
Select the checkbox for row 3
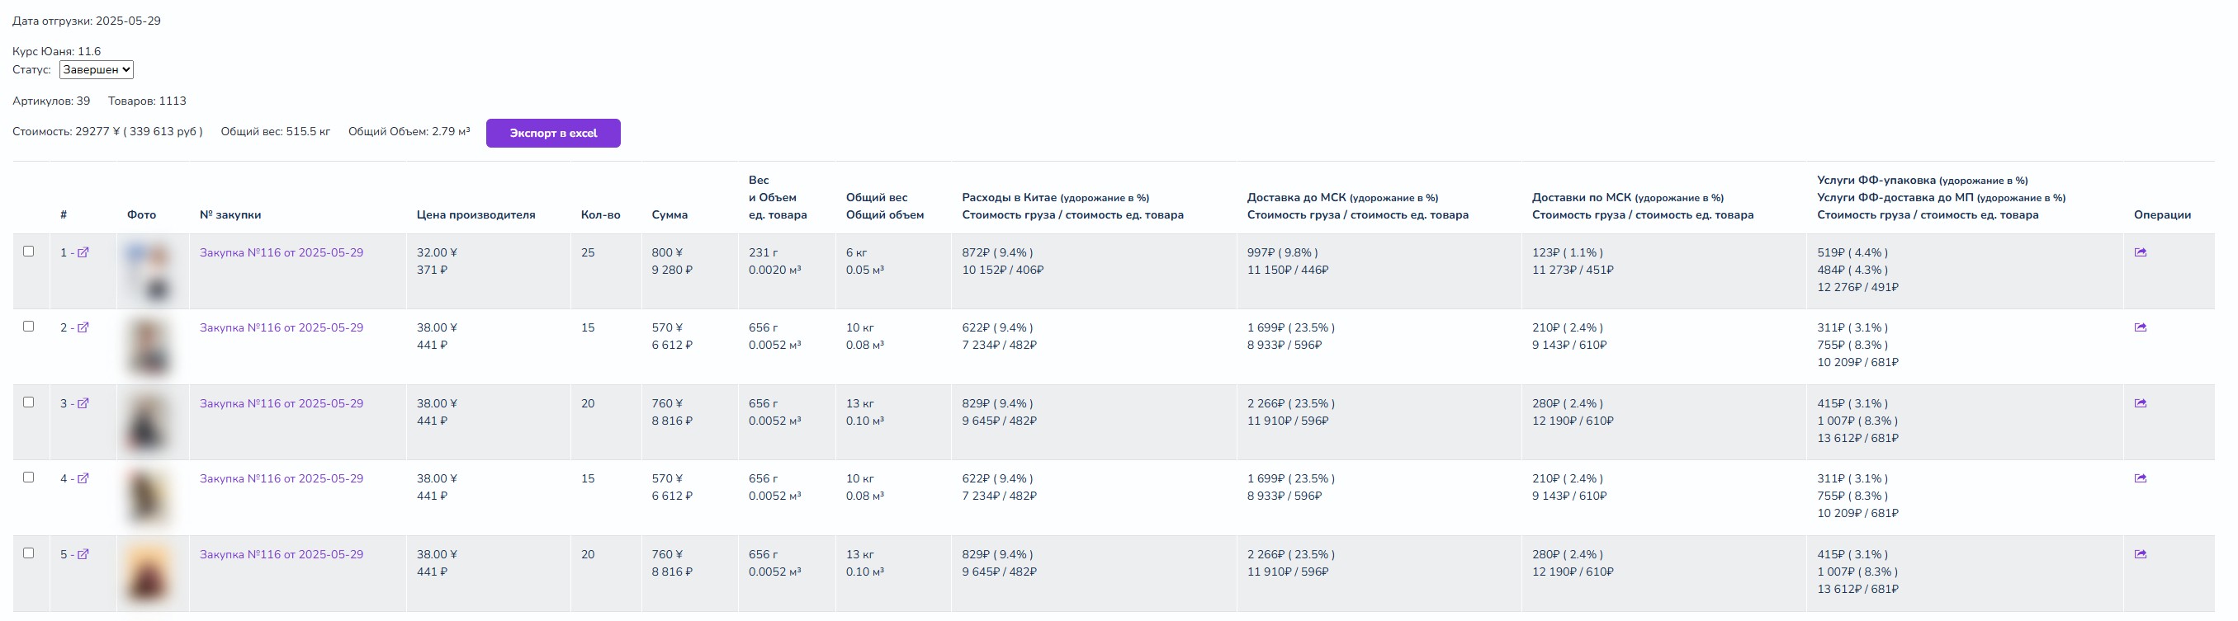pyautogui.click(x=29, y=402)
